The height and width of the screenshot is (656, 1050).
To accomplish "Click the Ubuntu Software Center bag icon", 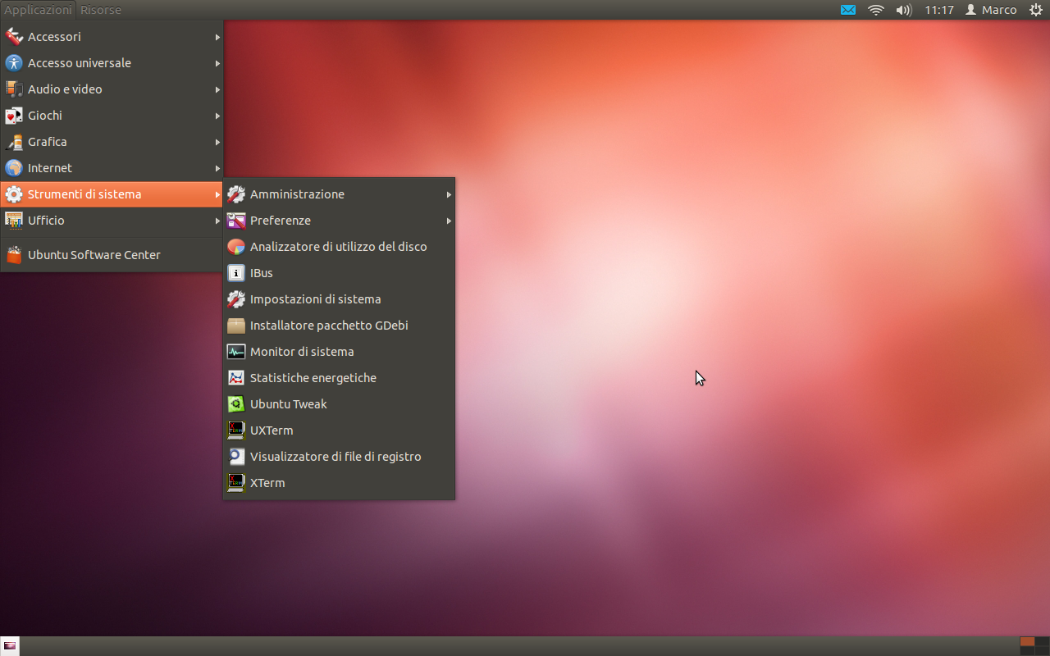I will coord(13,255).
